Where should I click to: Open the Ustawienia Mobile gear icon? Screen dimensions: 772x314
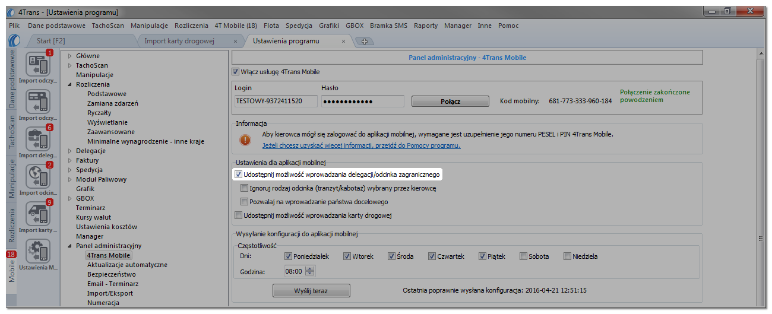click(38, 251)
